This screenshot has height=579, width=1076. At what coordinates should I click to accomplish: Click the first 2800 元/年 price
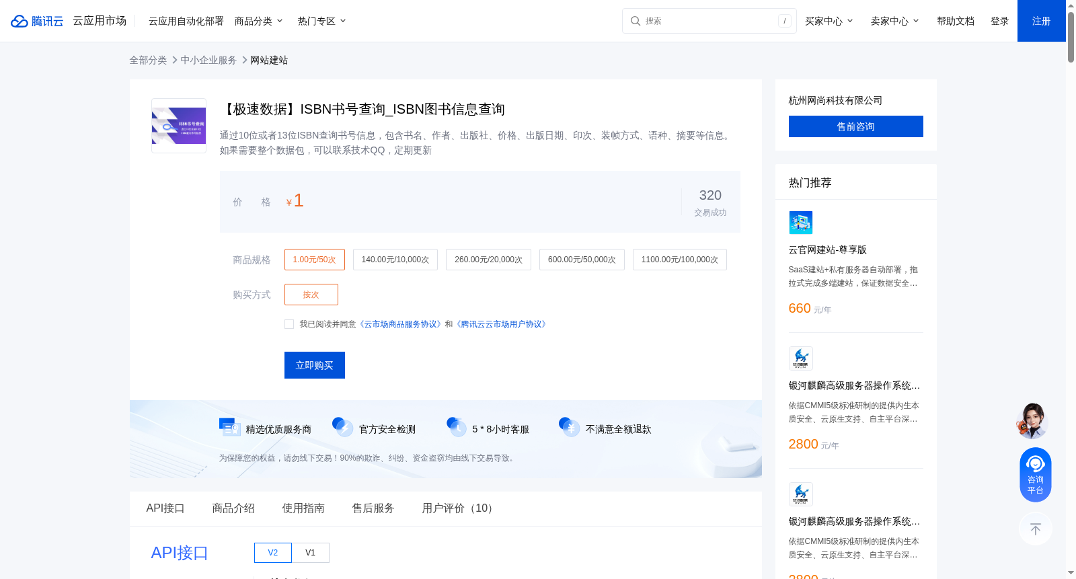pos(814,445)
